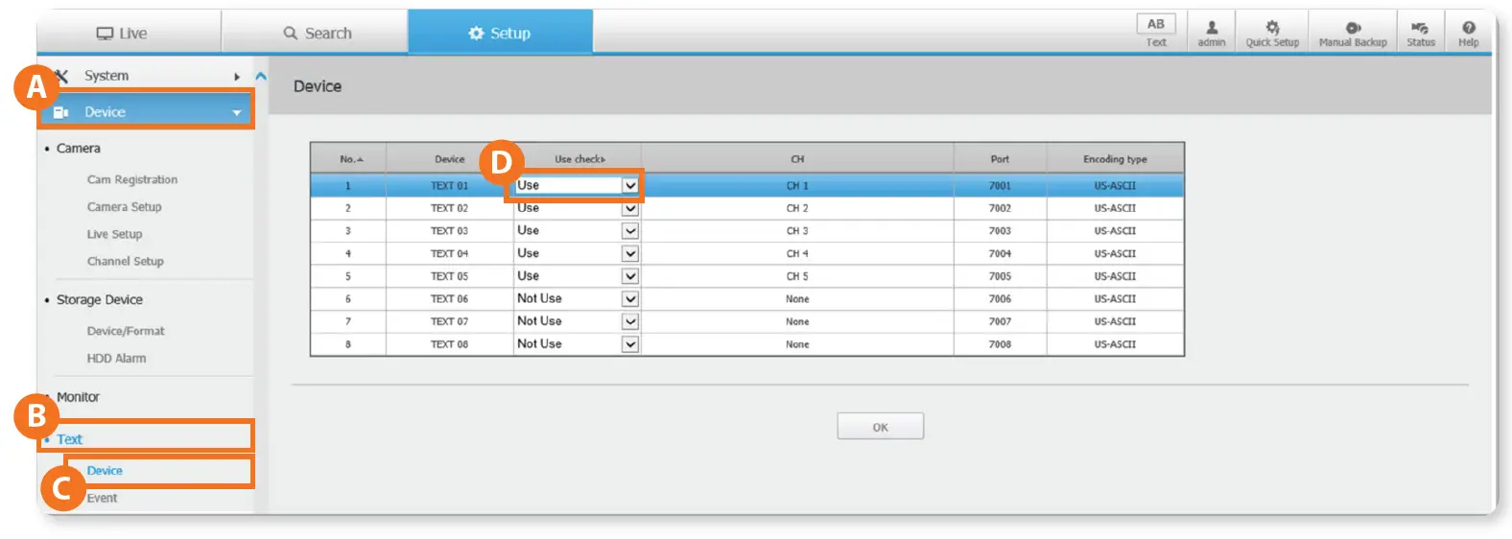Click the admin user icon
The image size is (1512, 539).
click(1212, 34)
